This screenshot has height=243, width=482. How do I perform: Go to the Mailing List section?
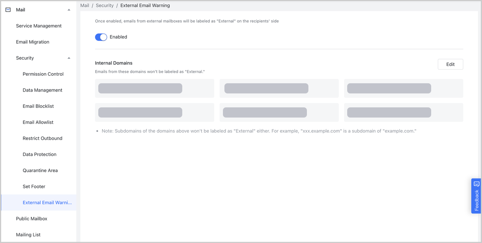tap(28, 234)
